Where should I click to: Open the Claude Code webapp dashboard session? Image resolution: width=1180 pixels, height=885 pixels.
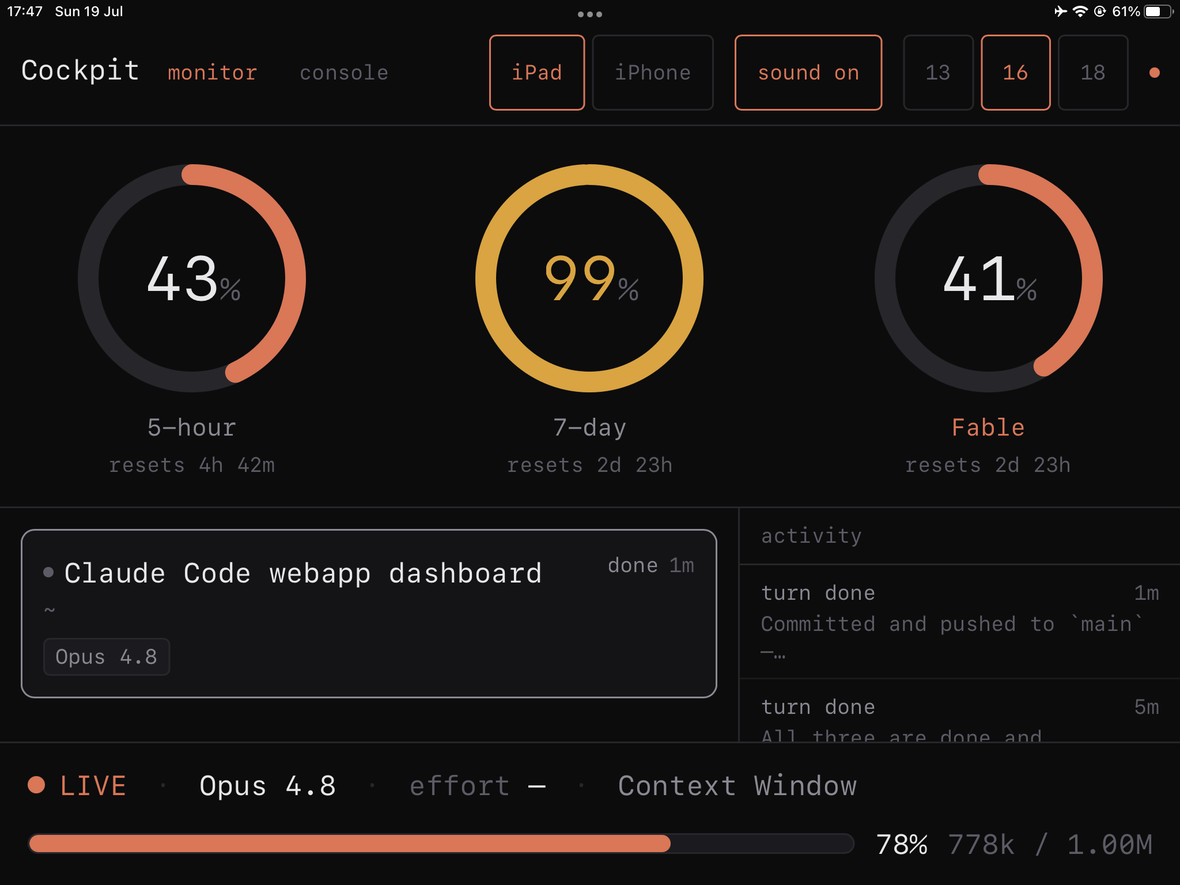pyautogui.click(x=369, y=614)
